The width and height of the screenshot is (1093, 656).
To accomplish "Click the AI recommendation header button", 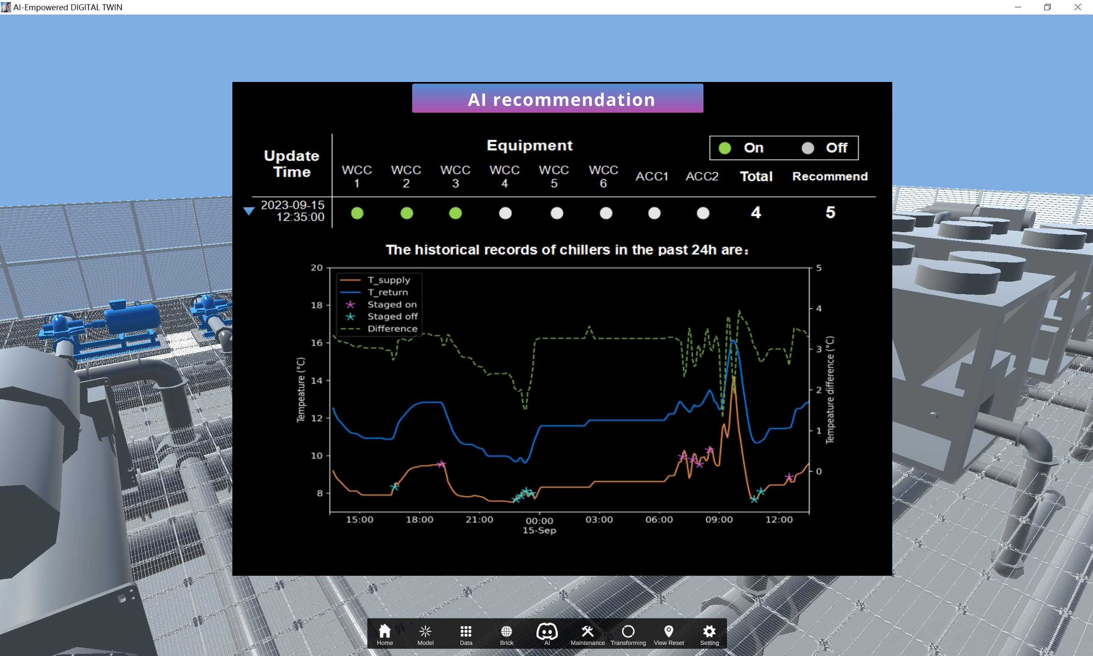I will click(557, 98).
